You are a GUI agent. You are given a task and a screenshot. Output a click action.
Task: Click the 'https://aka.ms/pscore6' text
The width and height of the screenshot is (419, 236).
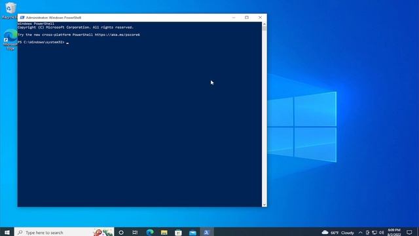click(117, 35)
